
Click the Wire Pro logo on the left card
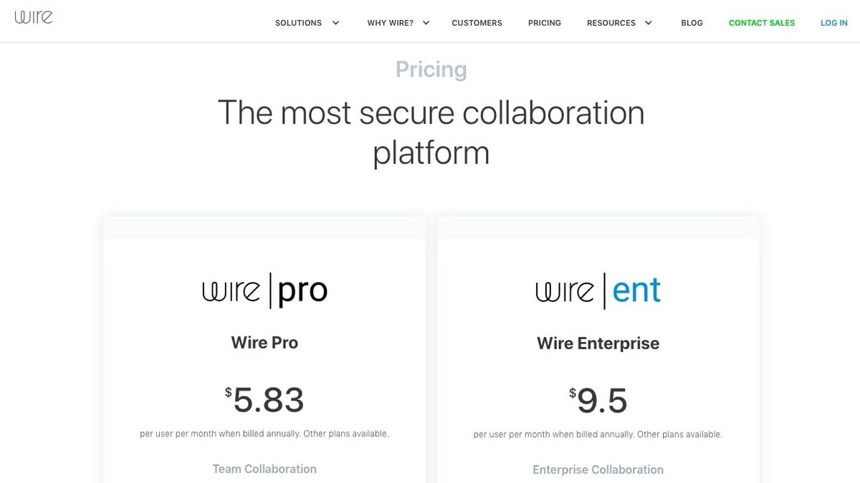tap(264, 289)
